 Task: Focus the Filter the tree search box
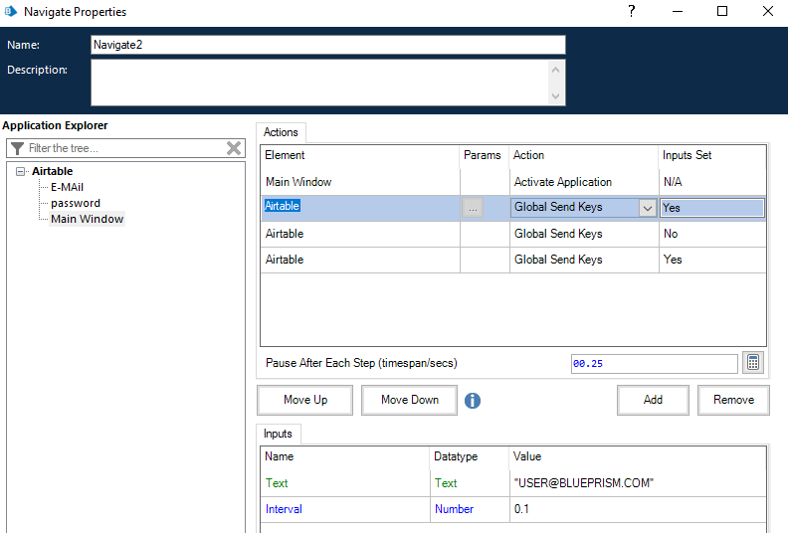(125, 148)
